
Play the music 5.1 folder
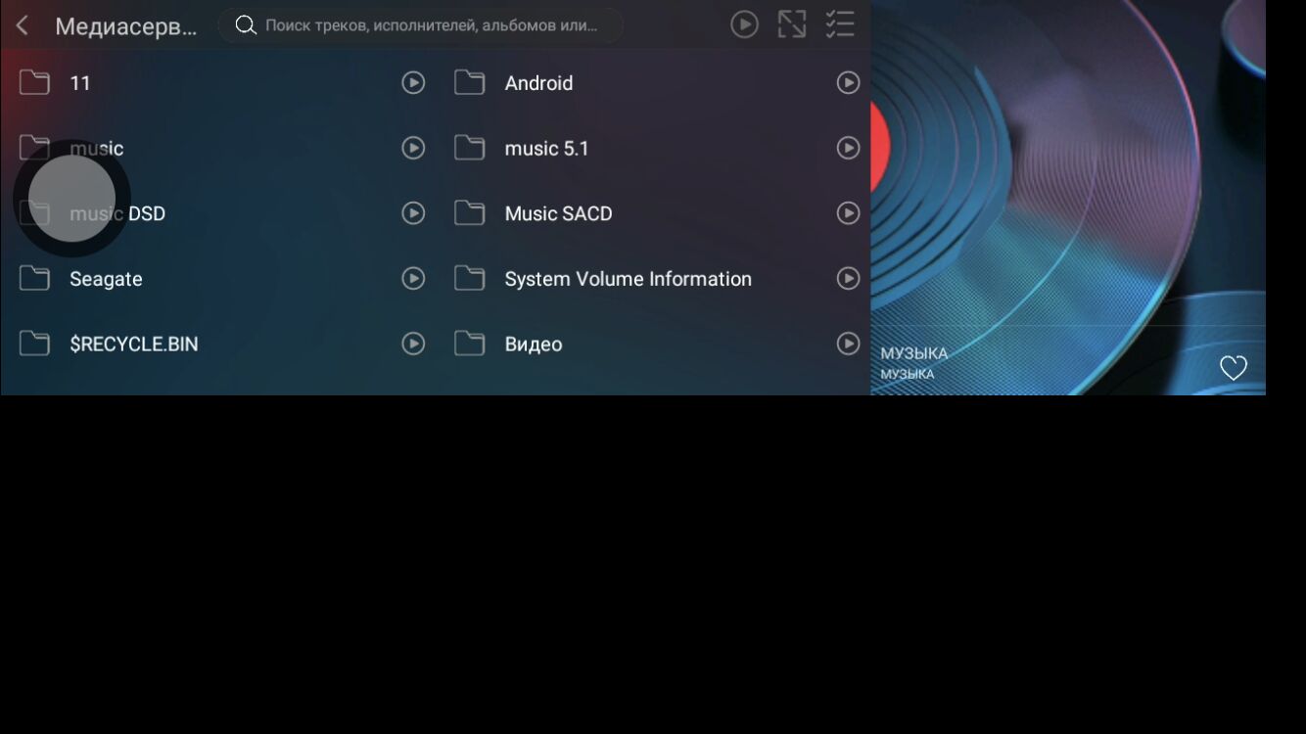pos(848,148)
